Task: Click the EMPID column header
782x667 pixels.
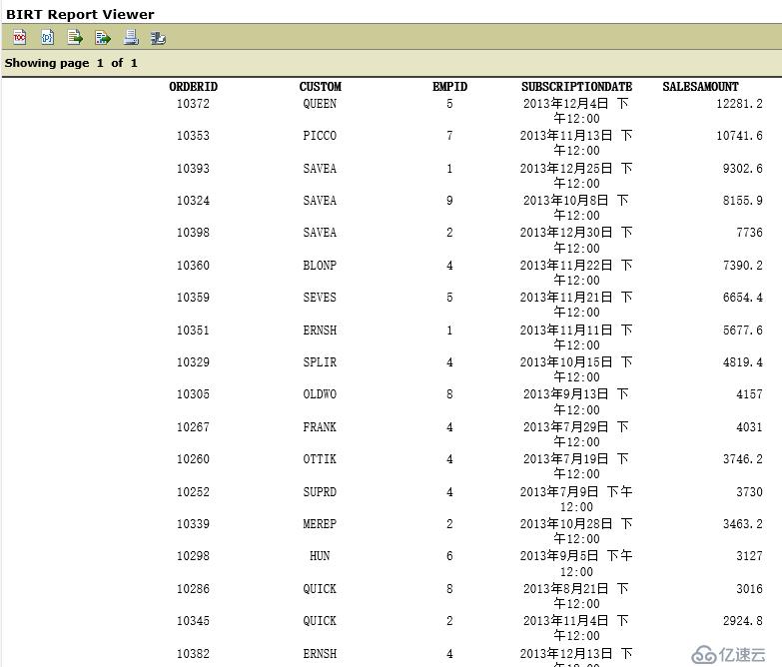Action: point(449,87)
